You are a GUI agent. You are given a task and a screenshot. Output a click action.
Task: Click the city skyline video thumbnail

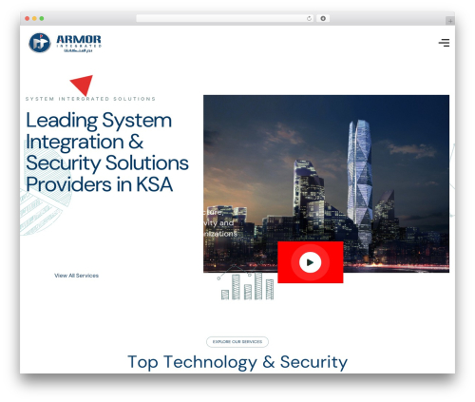(326, 183)
